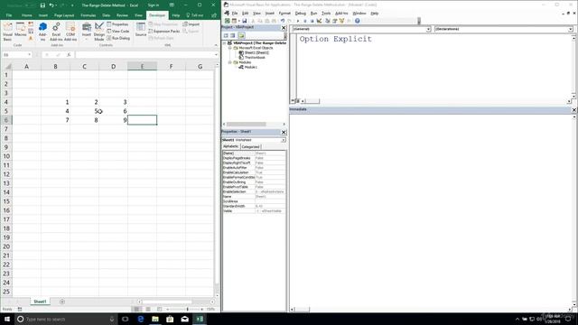
Task: Open the Excel File tab
Action: click(9, 15)
